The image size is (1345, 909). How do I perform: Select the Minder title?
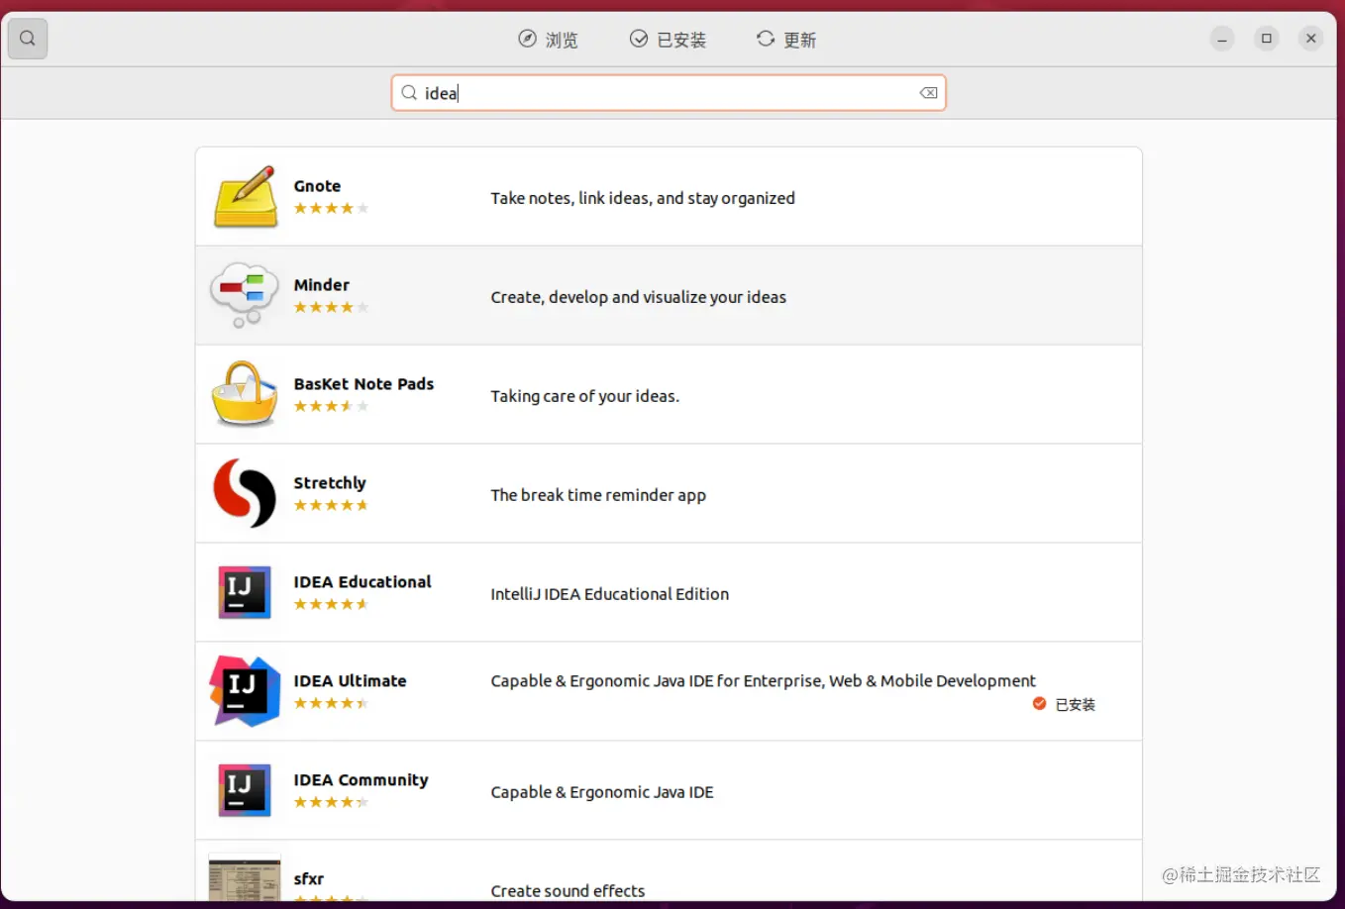pos(321,285)
